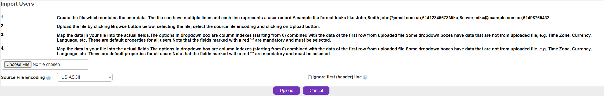Click red mandatory asterisk beside Source File Encoding
This screenshot has width=604, height=96.
[53, 77]
